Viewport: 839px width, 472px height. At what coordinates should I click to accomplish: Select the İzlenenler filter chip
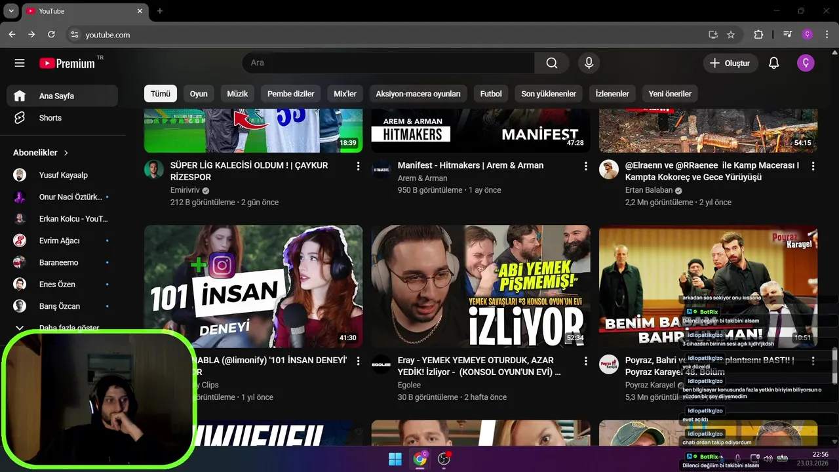point(612,94)
